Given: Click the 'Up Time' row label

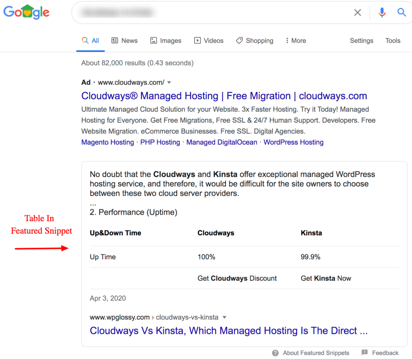Looking at the screenshot, I should pyautogui.click(x=103, y=257).
